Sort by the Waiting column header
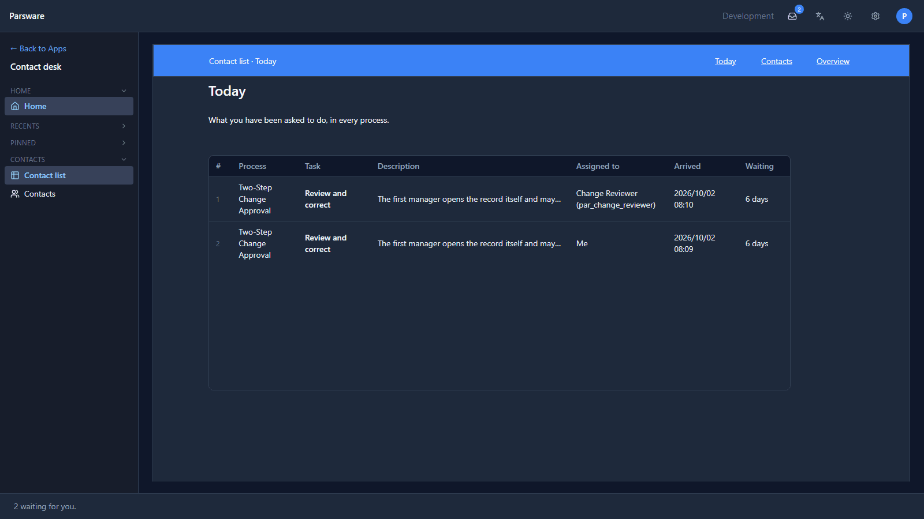Screen dimensions: 924x519 759,166
